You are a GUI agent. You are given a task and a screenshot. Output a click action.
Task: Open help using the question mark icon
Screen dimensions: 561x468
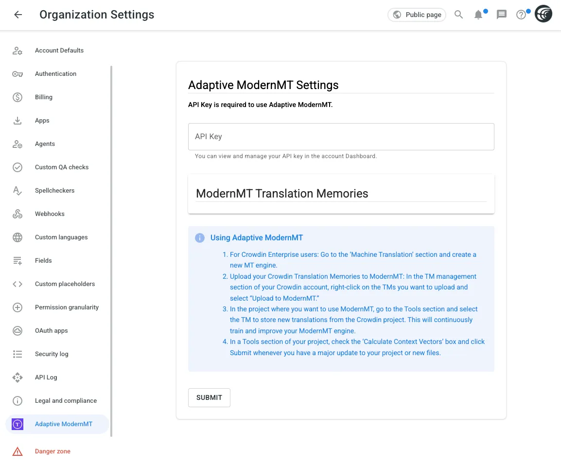(x=521, y=15)
